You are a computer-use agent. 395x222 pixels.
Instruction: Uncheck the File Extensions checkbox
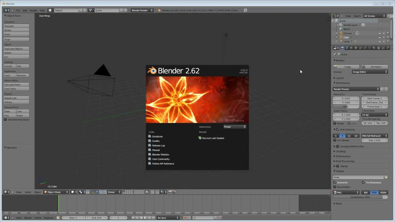tap(363, 183)
